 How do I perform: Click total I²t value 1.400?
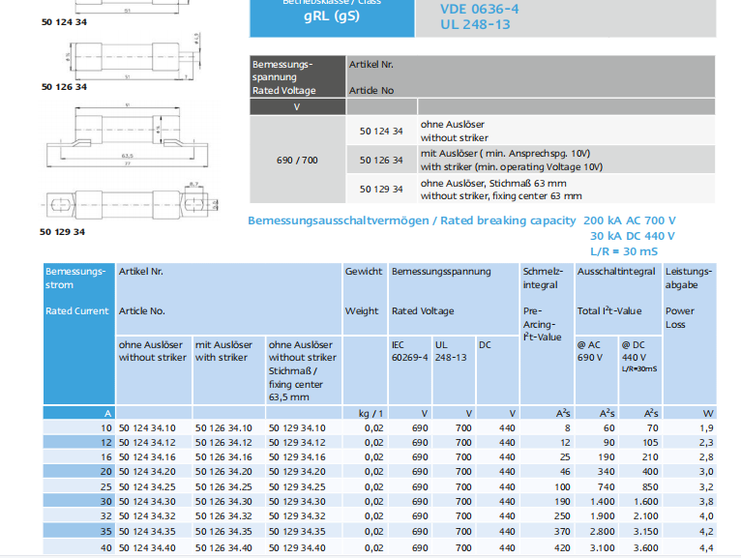point(602,502)
